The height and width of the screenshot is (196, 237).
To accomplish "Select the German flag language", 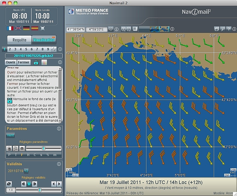I will pos(26,28).
